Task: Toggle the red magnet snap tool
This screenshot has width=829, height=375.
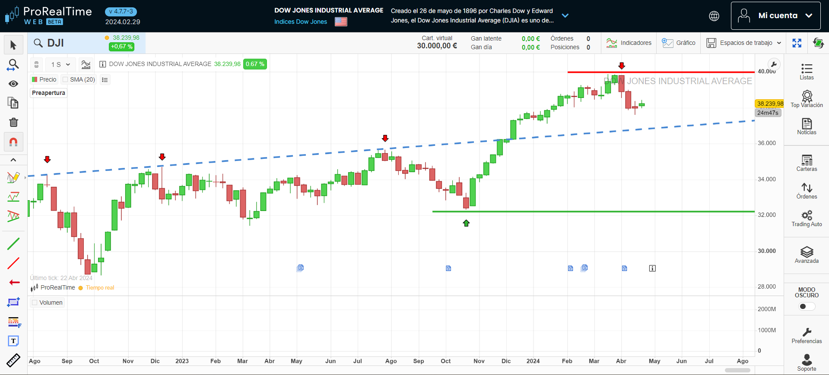Action: [13, 142]
